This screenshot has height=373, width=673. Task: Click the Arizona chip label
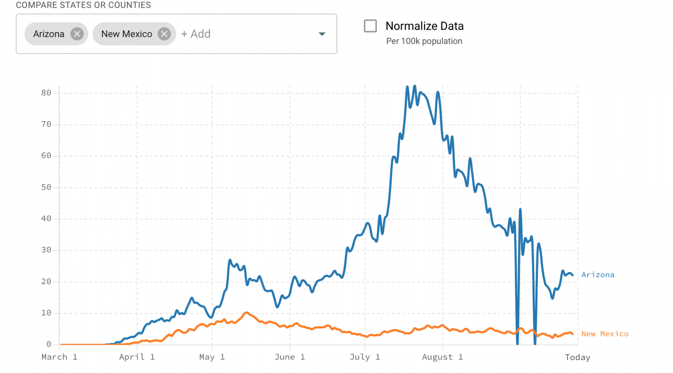click(x=49, y=34)
